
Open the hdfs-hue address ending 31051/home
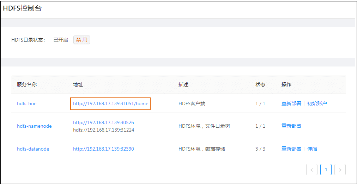pos(110,103)
